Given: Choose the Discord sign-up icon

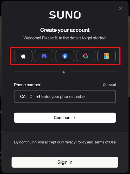Looking at the screenshot, I should (x=44, y=56).
